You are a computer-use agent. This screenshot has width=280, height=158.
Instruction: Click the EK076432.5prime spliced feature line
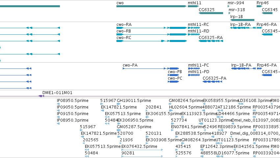click(142, 150)
